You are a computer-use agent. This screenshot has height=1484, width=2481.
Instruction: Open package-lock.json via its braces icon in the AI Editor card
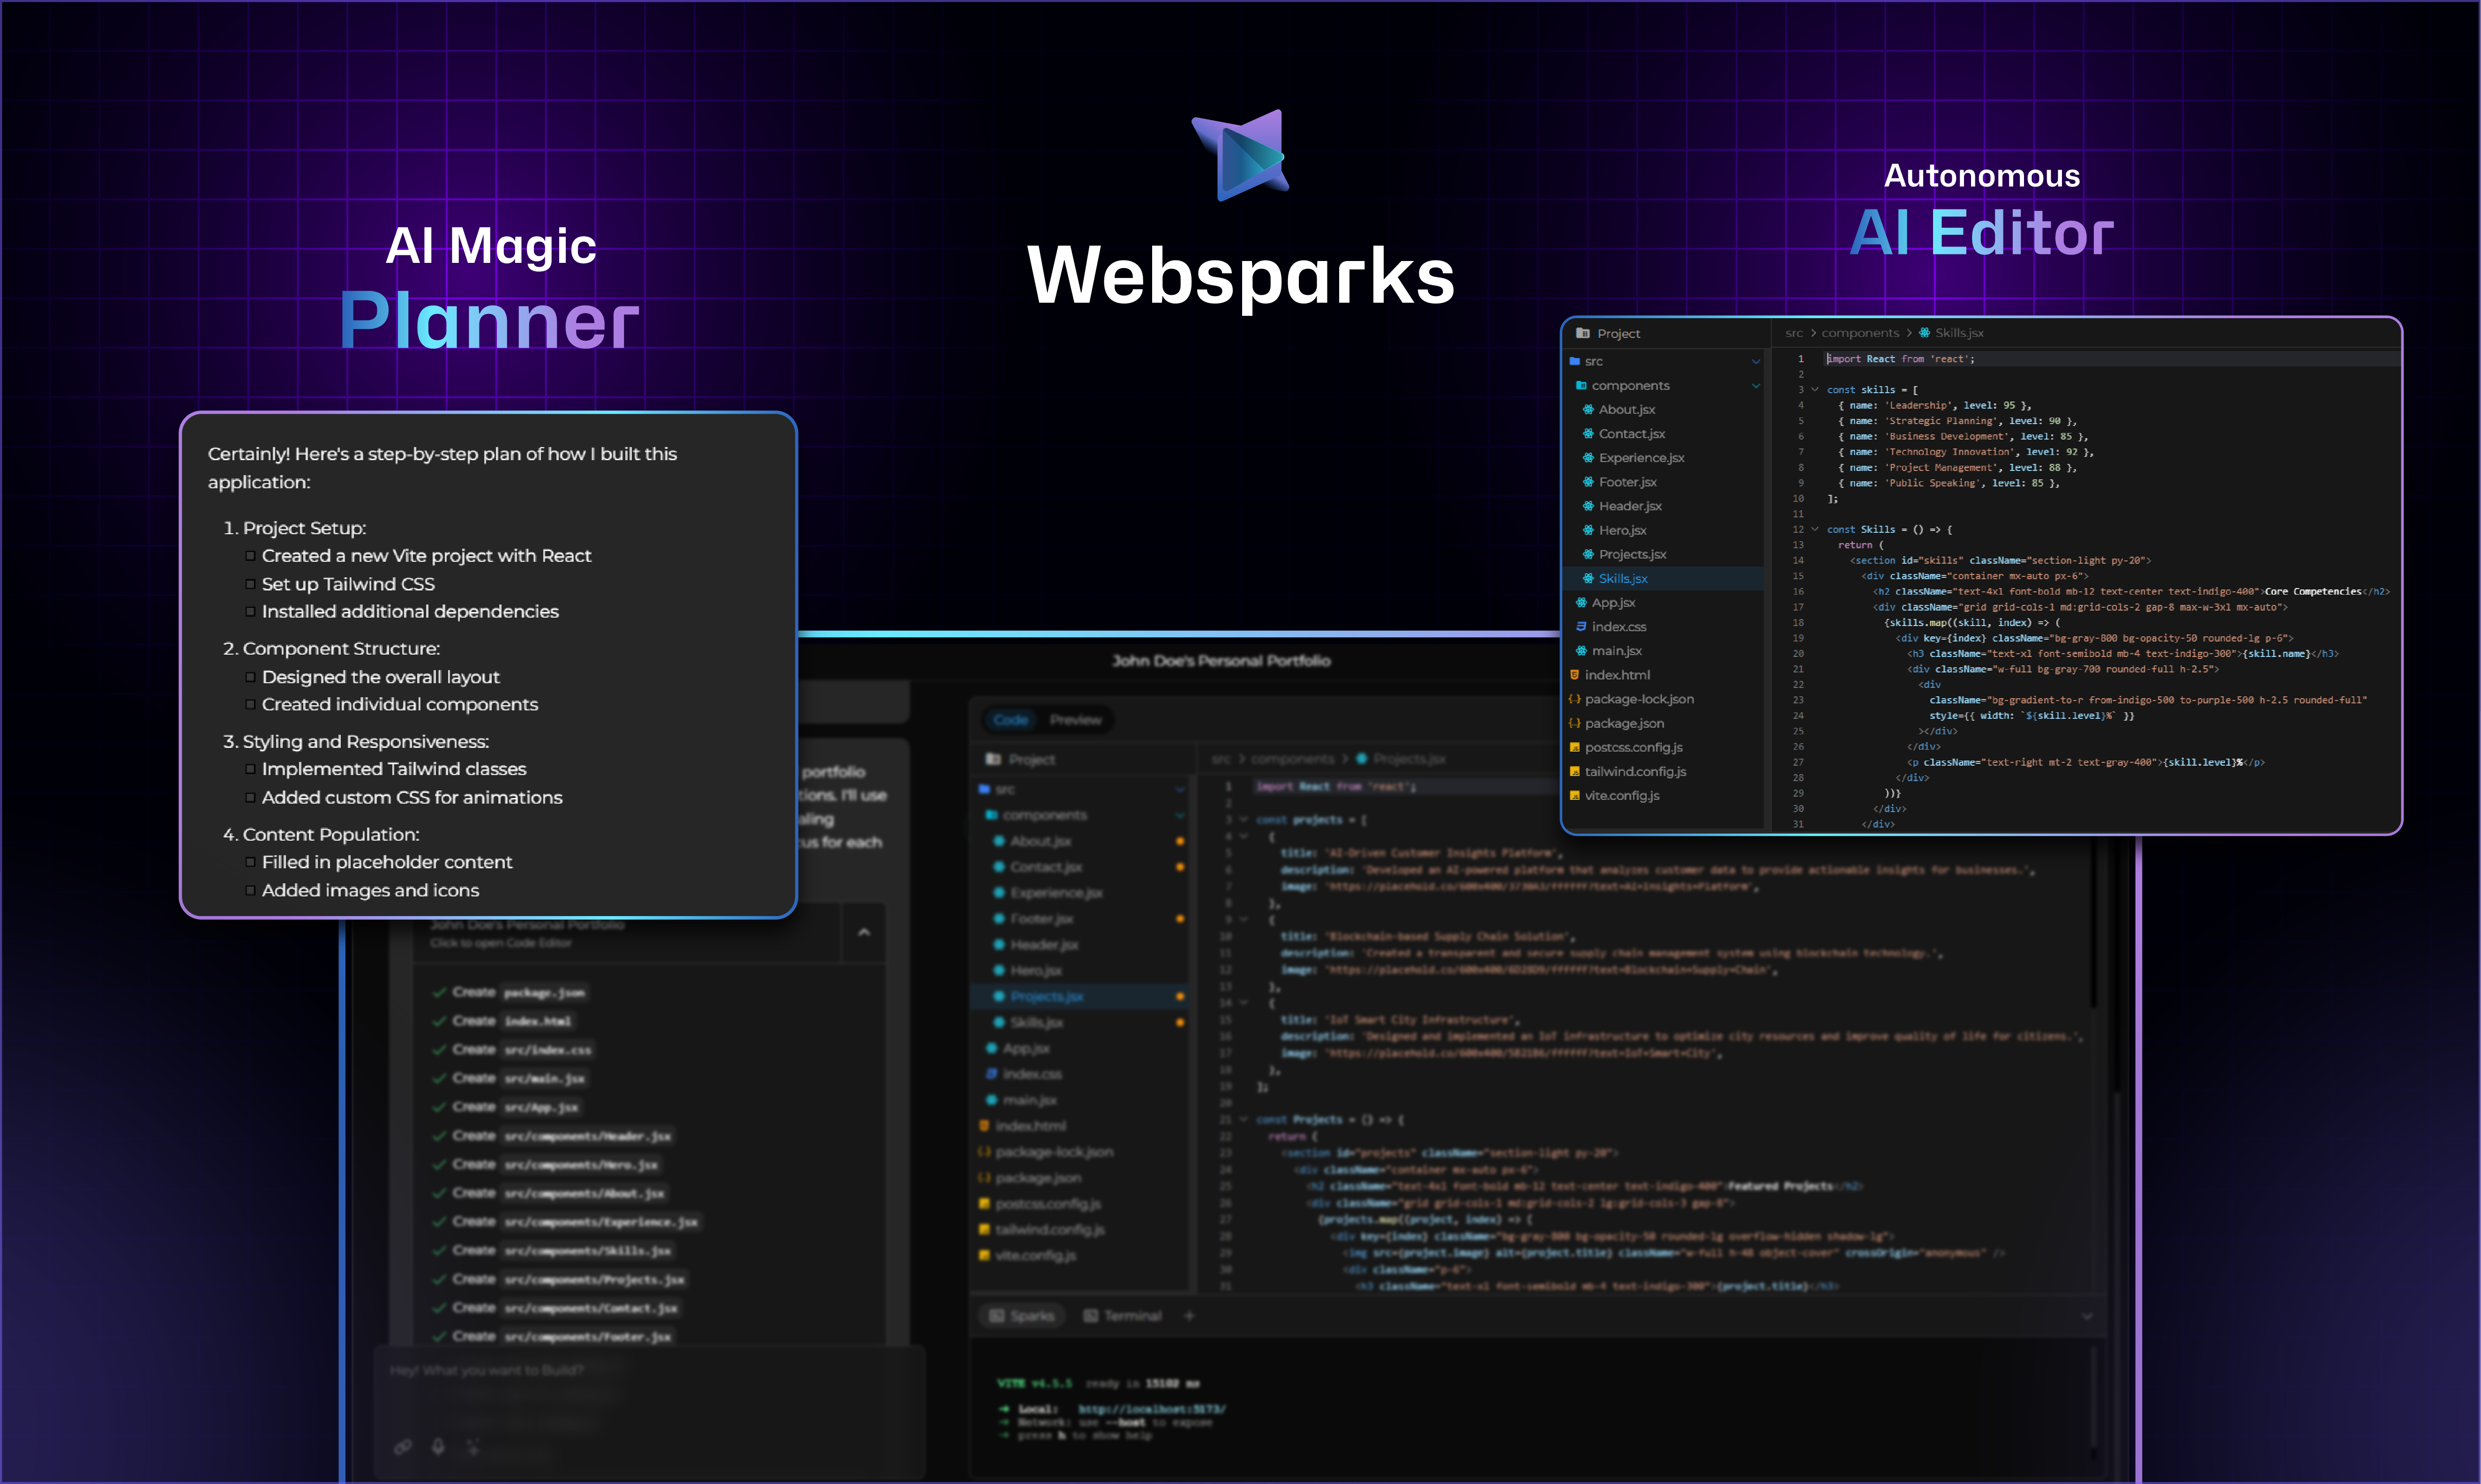point(1575,699)
